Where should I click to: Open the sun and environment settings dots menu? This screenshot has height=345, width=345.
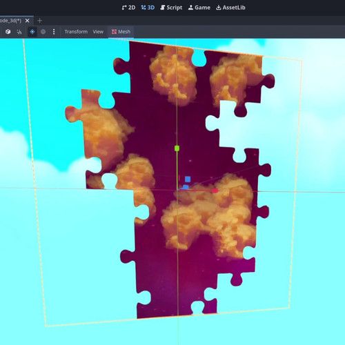click(54, 32)
